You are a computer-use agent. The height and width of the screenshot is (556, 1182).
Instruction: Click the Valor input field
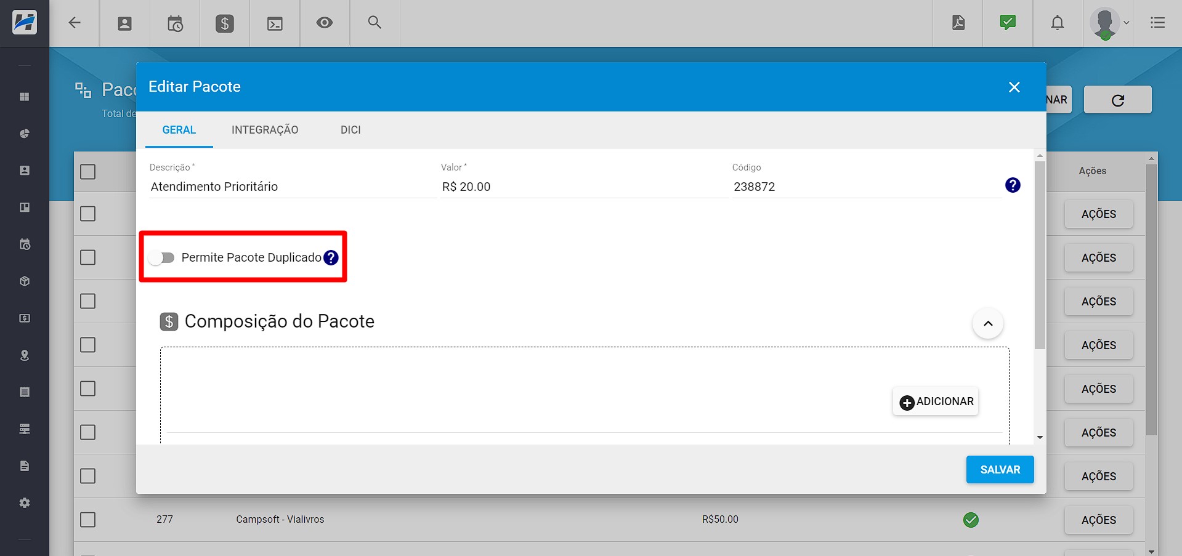coord(584,187)
